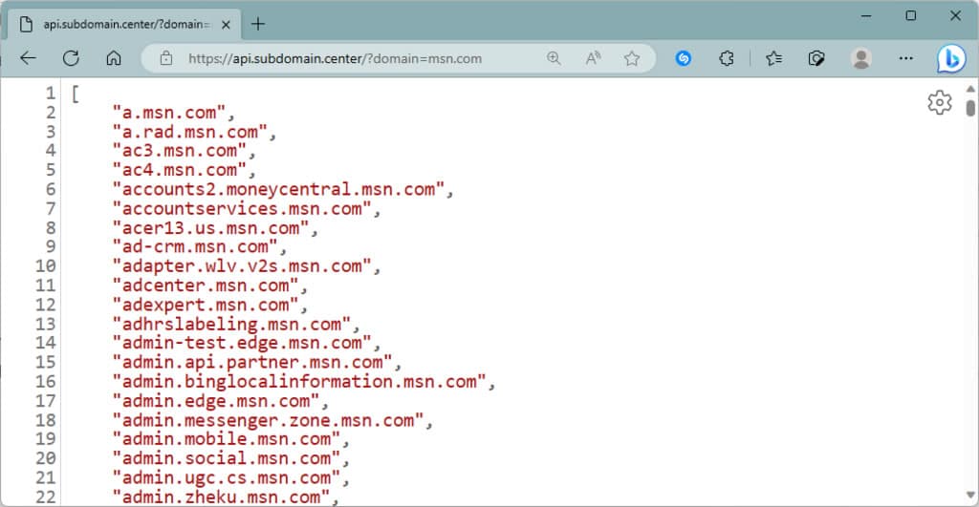Image resolution: width=979 pixels, height=507 pixels.
Task: Open Browser essentials shield icon
Action: 816,58
